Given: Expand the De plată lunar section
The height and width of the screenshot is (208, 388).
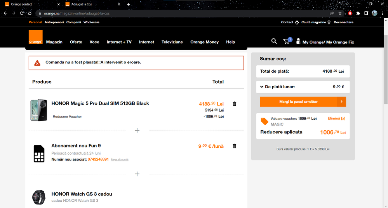Looking at the screenshot, I should pyautogui.click(x=262, y=87).
